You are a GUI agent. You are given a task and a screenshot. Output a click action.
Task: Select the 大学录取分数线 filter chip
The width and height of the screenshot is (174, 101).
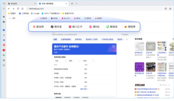107,39
